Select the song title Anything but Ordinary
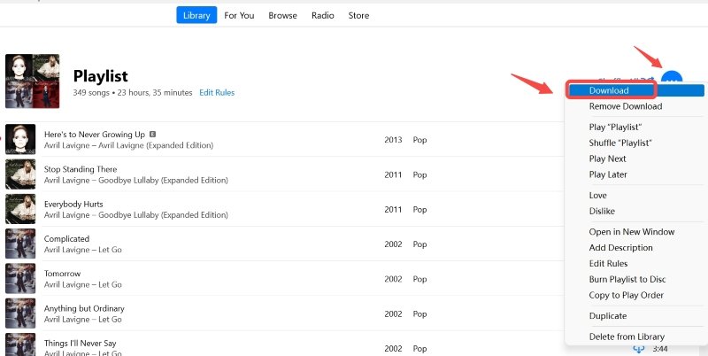708x356 pixels. coord(84,308)
